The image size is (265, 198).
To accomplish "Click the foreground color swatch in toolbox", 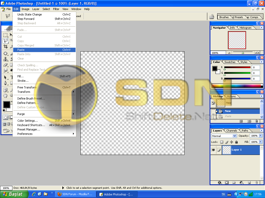I will [x=6, y=105].
